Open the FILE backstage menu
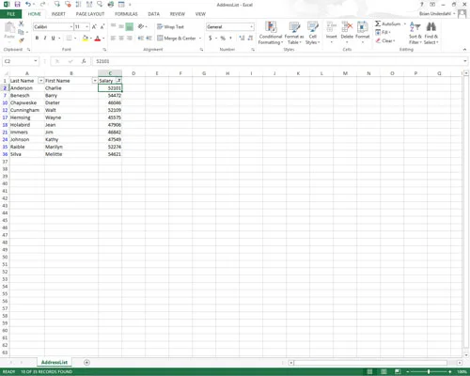The image size is (470, 376). coord(11,14)
